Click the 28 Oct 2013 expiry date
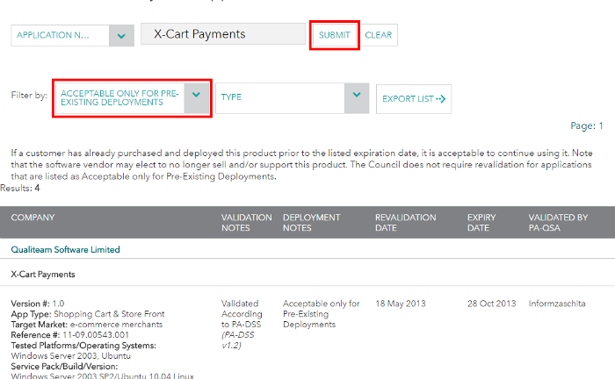This screenshot has width=615, height=379. (491, 304)
